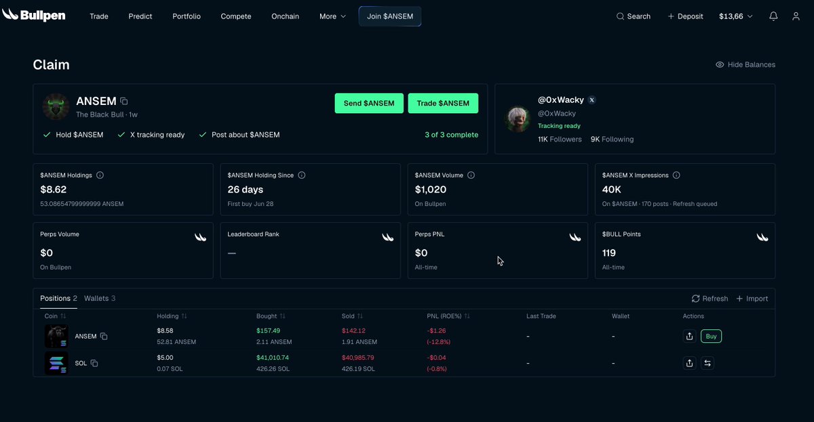814x422 pixels.
Task: Switch to the Wallets tab
Action: click(x=100, y=298)
